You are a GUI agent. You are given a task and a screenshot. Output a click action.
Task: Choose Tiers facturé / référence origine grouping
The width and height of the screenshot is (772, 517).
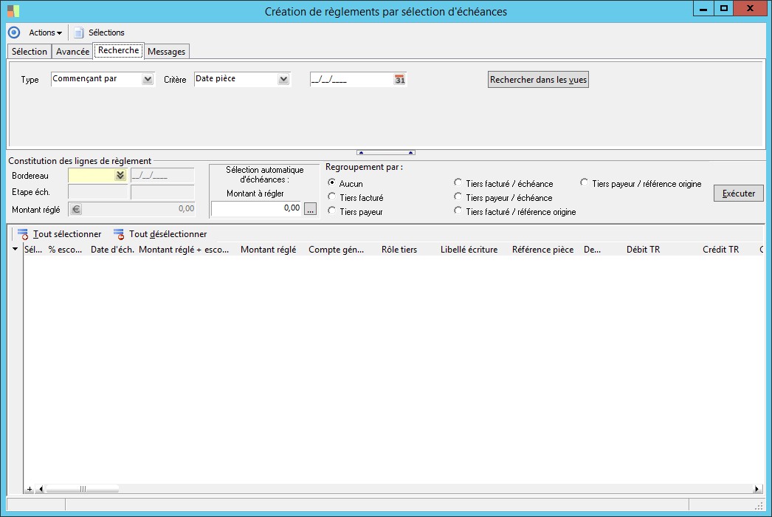click(x=458, y=211)
